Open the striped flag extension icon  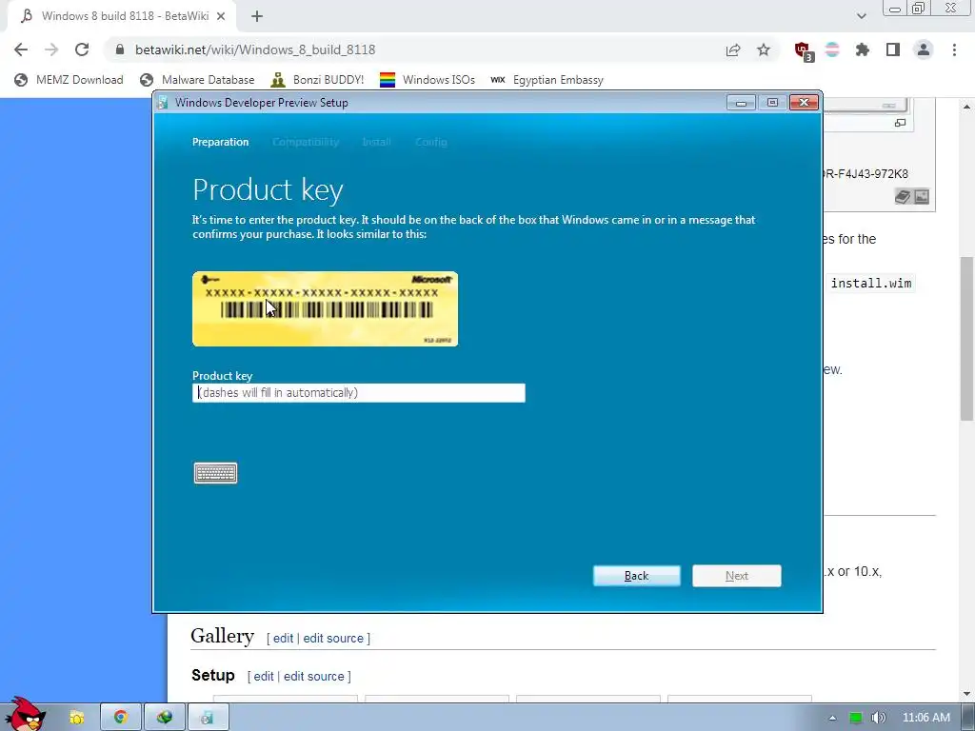(x=832, y=49)
